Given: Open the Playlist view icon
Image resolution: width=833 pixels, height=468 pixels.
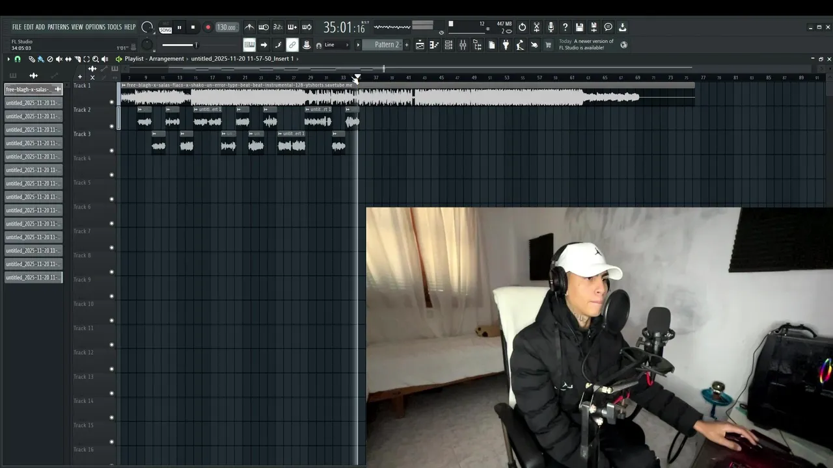Looking at the screenshot, I should pos(420,45).
